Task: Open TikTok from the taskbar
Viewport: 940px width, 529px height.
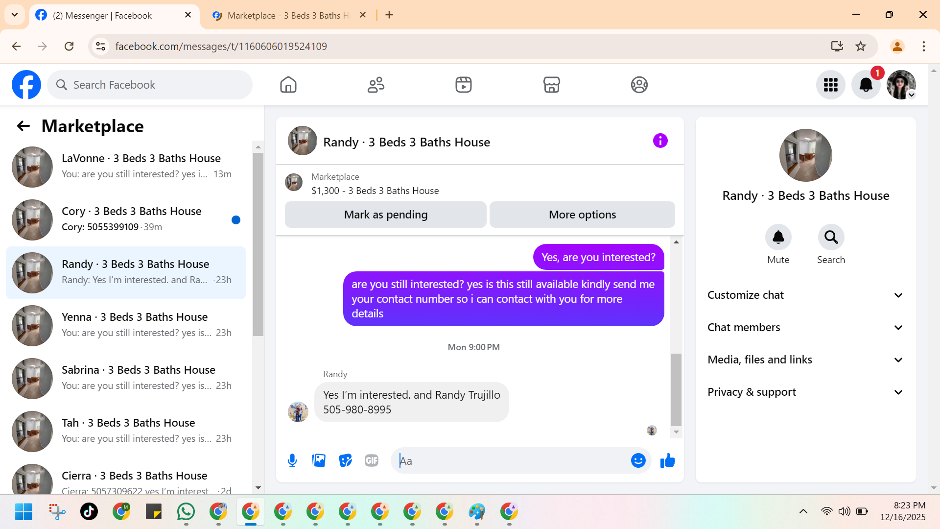Action: 89,511
